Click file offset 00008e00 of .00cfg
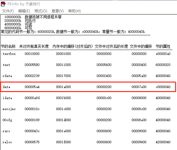 click(139, 120)
